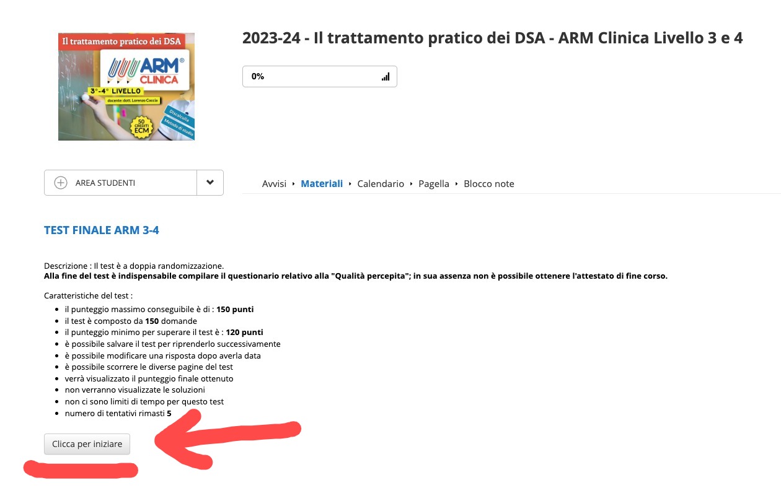Click the TEST FINALE ARM 3-4 heading
This screenshot has height=488, width=781.
102,230
